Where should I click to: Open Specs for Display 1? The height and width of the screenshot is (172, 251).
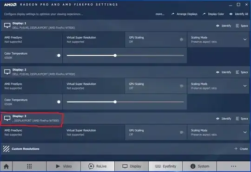(x=242, y=25)
